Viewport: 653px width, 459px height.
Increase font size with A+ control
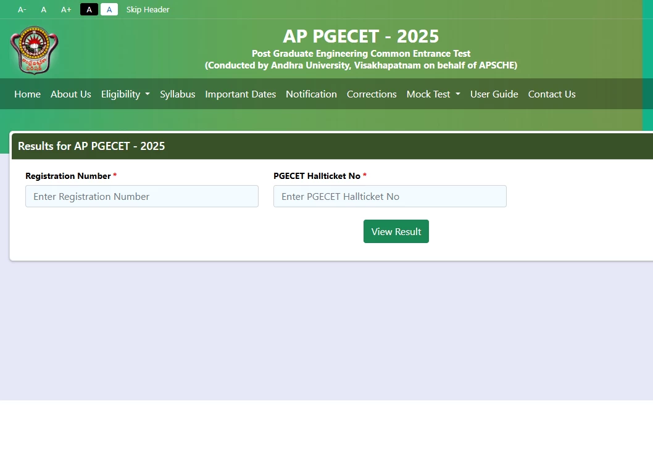(x=66, y=9)
